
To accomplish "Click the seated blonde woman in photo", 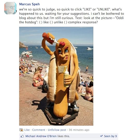I will click(x=38, y=77).
